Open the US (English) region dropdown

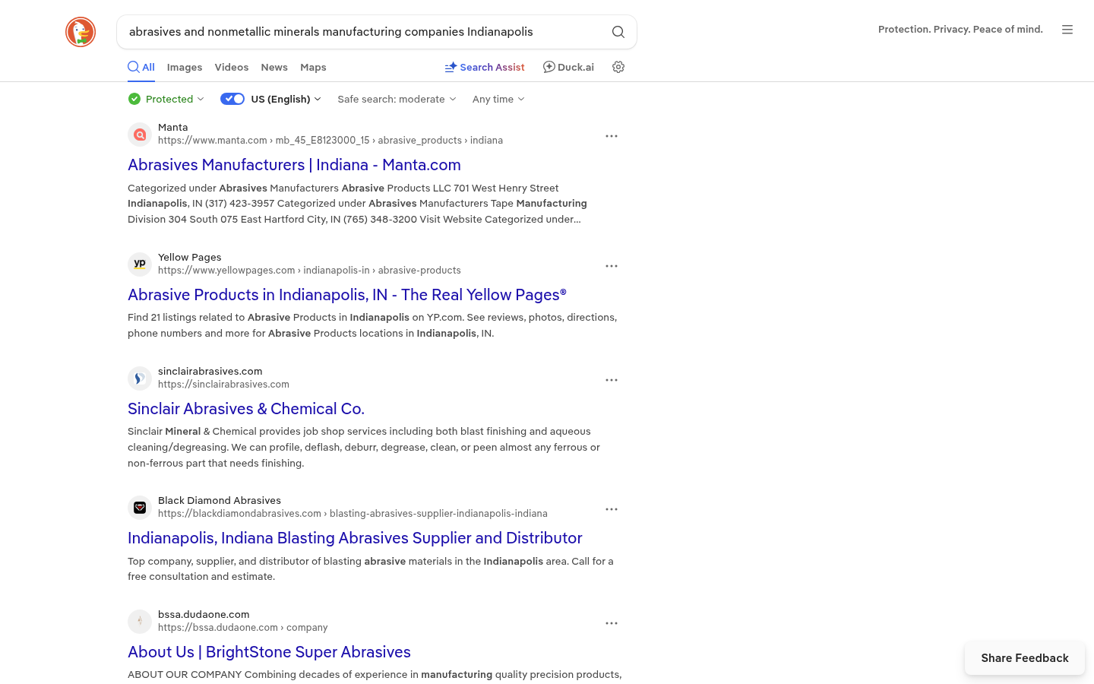click(x=286, y=99)
